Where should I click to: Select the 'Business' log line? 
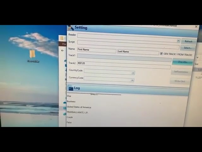(x=71, y=101)
